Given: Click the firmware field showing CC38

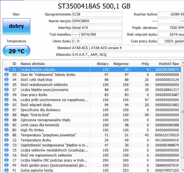Looking at the screenshot, I should click(97, 14).
